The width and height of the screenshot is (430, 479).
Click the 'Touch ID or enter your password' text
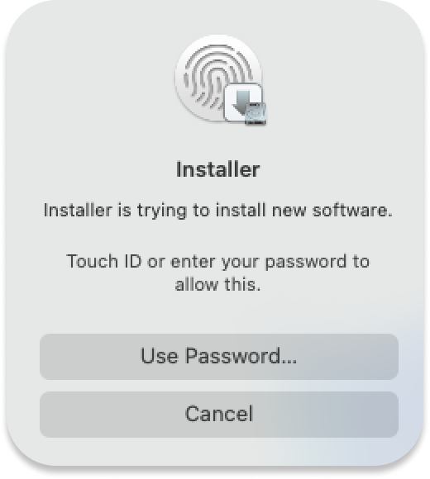(x=218, y=262)
